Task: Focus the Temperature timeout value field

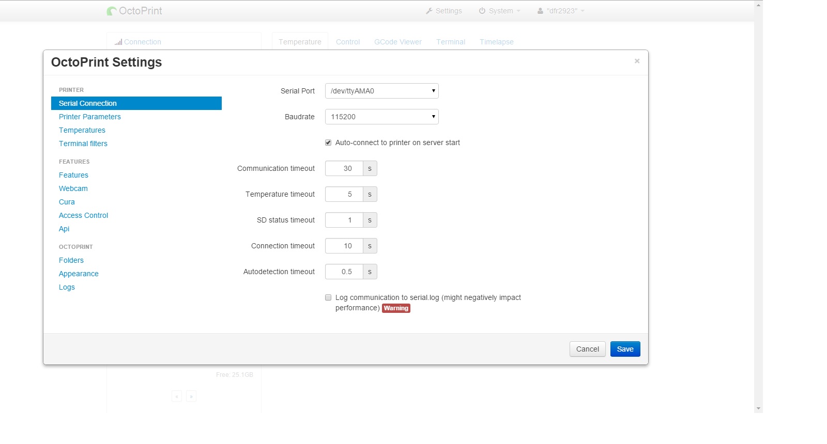Action: [x=344, y=194]
